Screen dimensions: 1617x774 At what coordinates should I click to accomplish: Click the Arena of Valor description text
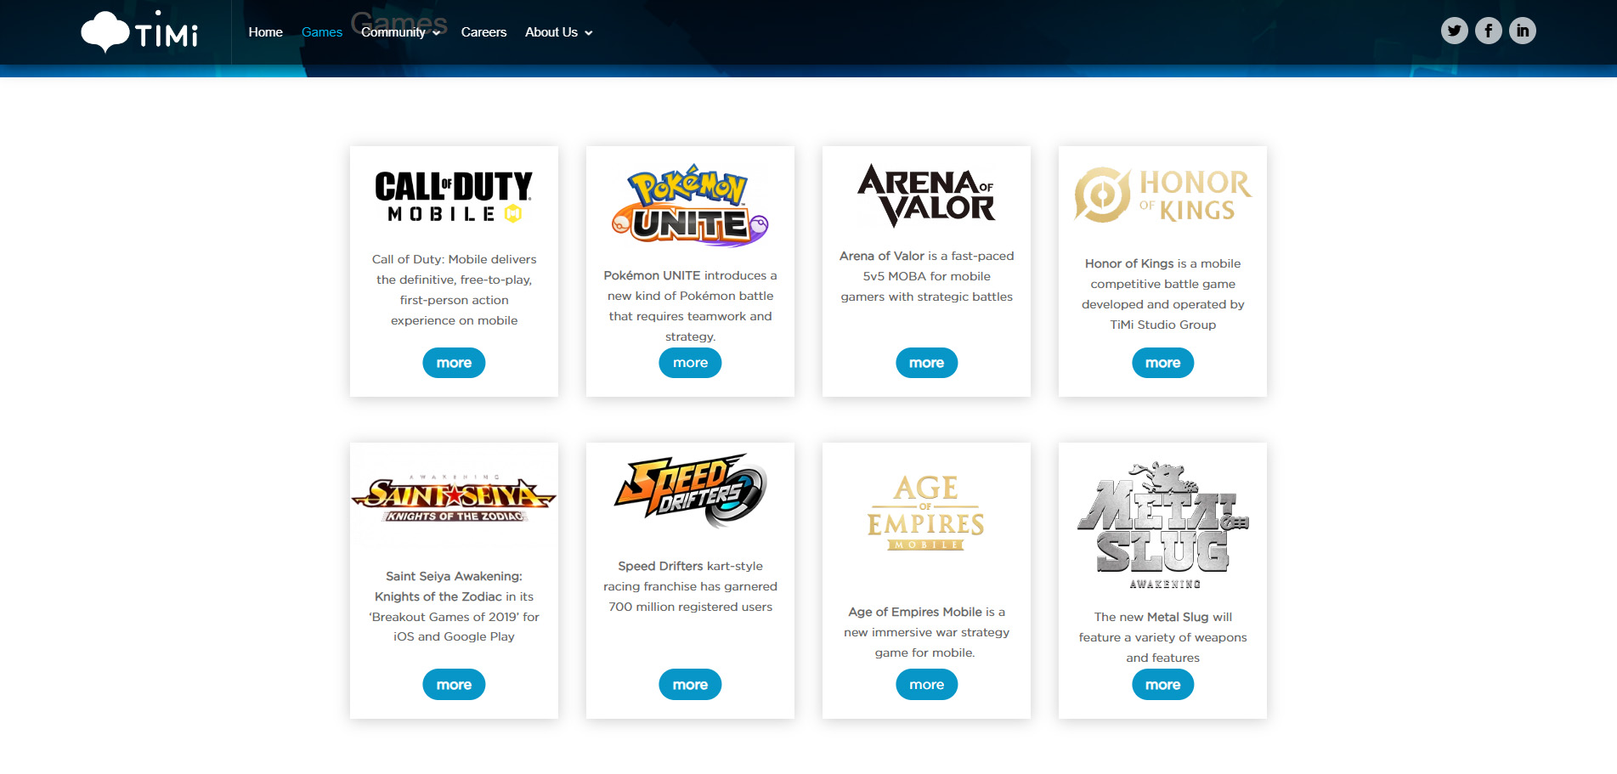[926, 276]
